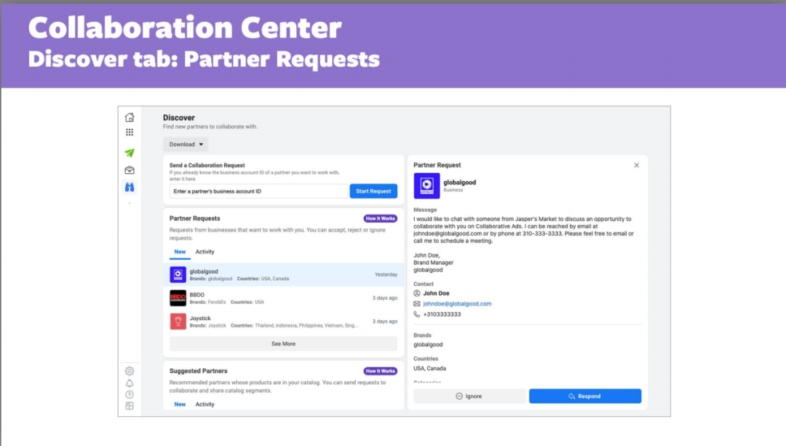
Task: Select the globalgood logo in requests list
Action: pyautogui.click(x=178, y=274)
